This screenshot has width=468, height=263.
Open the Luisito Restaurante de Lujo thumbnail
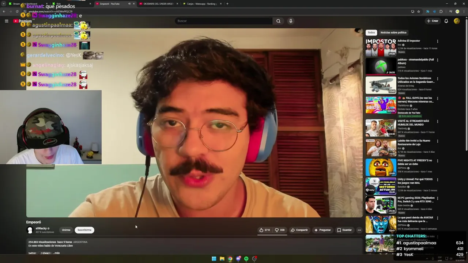tap(381, 147)
